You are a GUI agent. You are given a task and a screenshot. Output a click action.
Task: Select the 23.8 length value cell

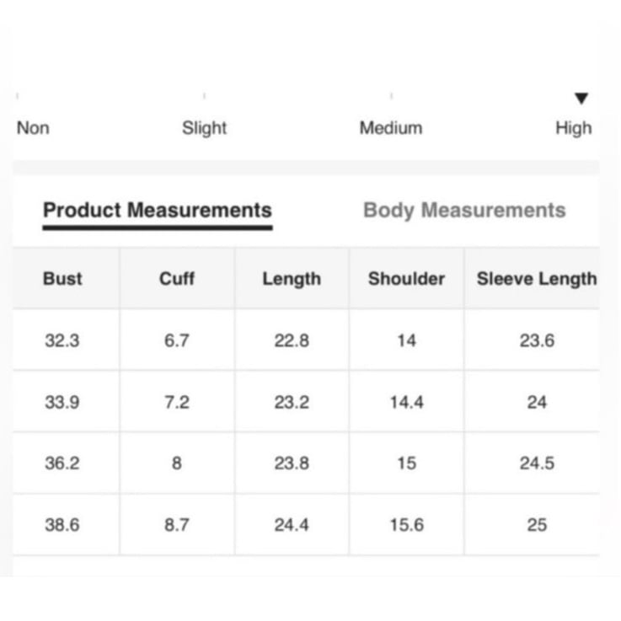coord(292,463)
